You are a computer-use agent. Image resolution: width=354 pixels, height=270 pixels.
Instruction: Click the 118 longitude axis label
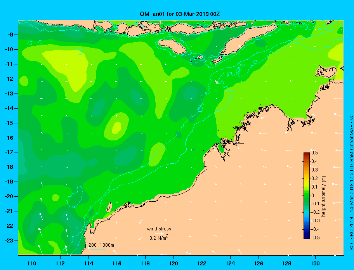click(145, 263)
